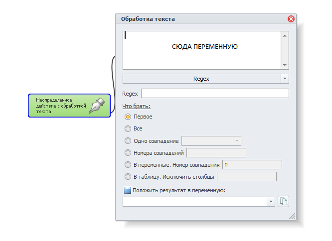Enable В переменные. Номер совпадения option
This screenshot has width=332, height=241.
pos(128,164)
